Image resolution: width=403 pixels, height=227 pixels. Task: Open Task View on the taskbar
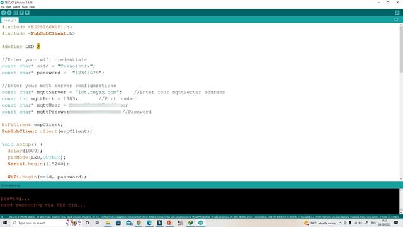[98, 223]
